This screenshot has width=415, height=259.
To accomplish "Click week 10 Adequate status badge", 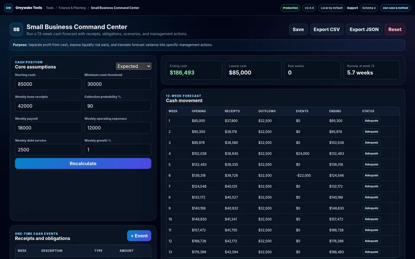I will pos(372,219).
